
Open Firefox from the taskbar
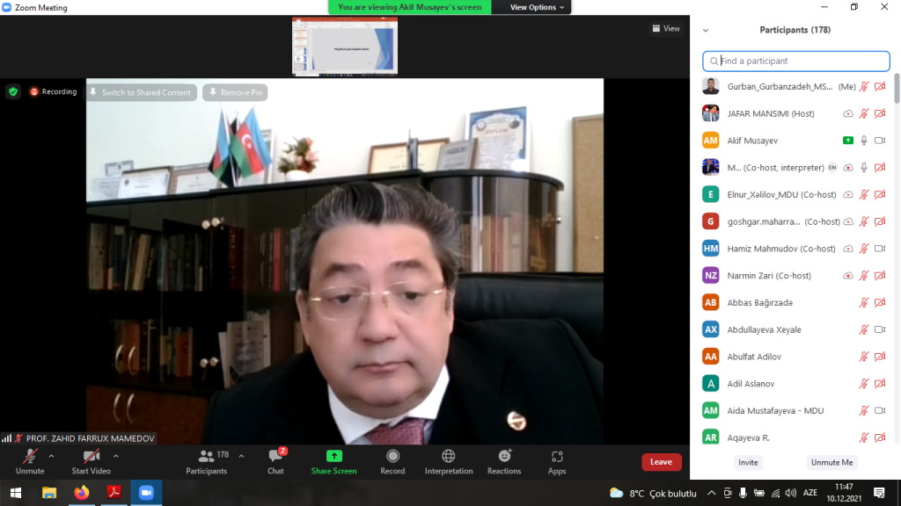tap(82, 493)
